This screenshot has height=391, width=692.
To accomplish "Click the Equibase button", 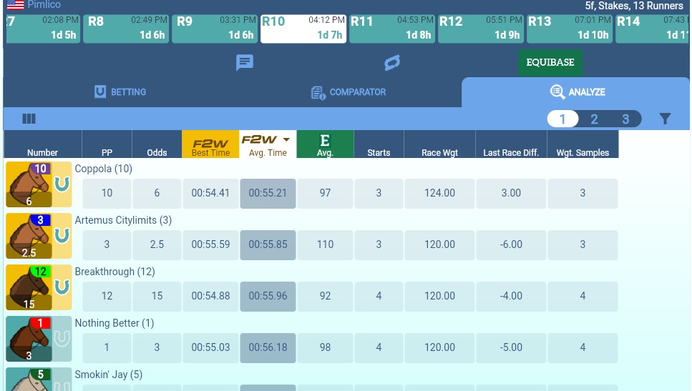I will click(550, 63).
